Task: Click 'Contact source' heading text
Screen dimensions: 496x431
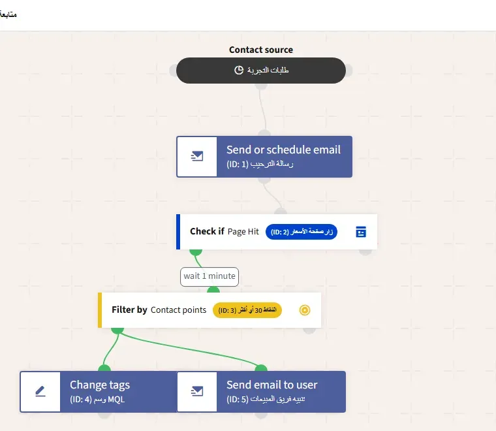Action: tap(261, 50)
